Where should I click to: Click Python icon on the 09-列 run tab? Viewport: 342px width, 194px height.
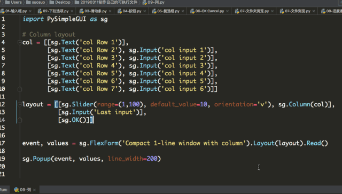tap(16, 190)
